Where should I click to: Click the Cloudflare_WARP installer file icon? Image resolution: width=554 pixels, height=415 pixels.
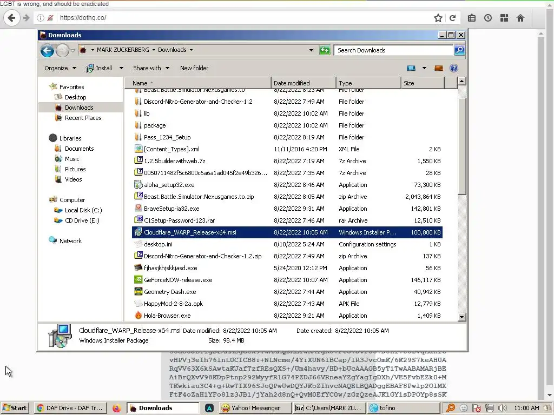(138, 232)
